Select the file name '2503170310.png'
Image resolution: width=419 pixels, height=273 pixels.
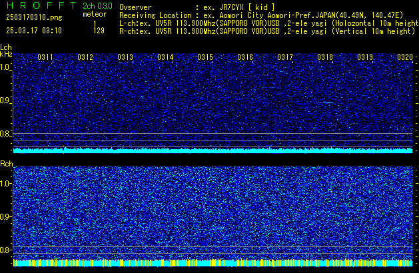tap(34, 17)
